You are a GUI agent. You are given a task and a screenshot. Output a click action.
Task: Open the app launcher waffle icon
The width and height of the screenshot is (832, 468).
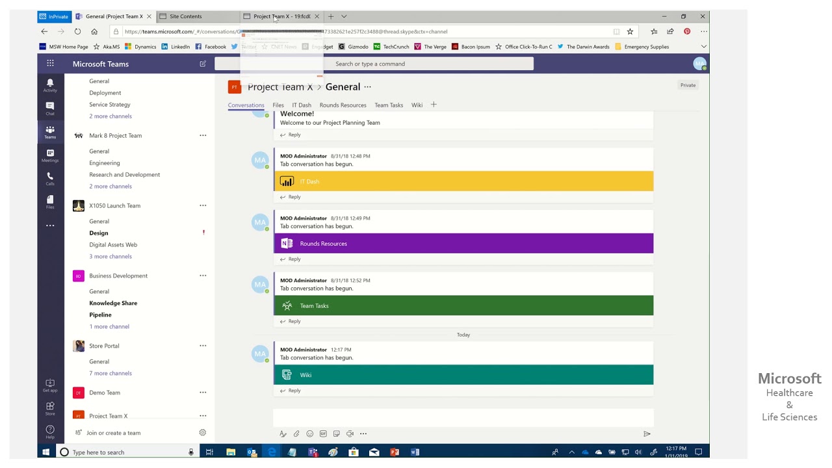[x=50, y=64]
